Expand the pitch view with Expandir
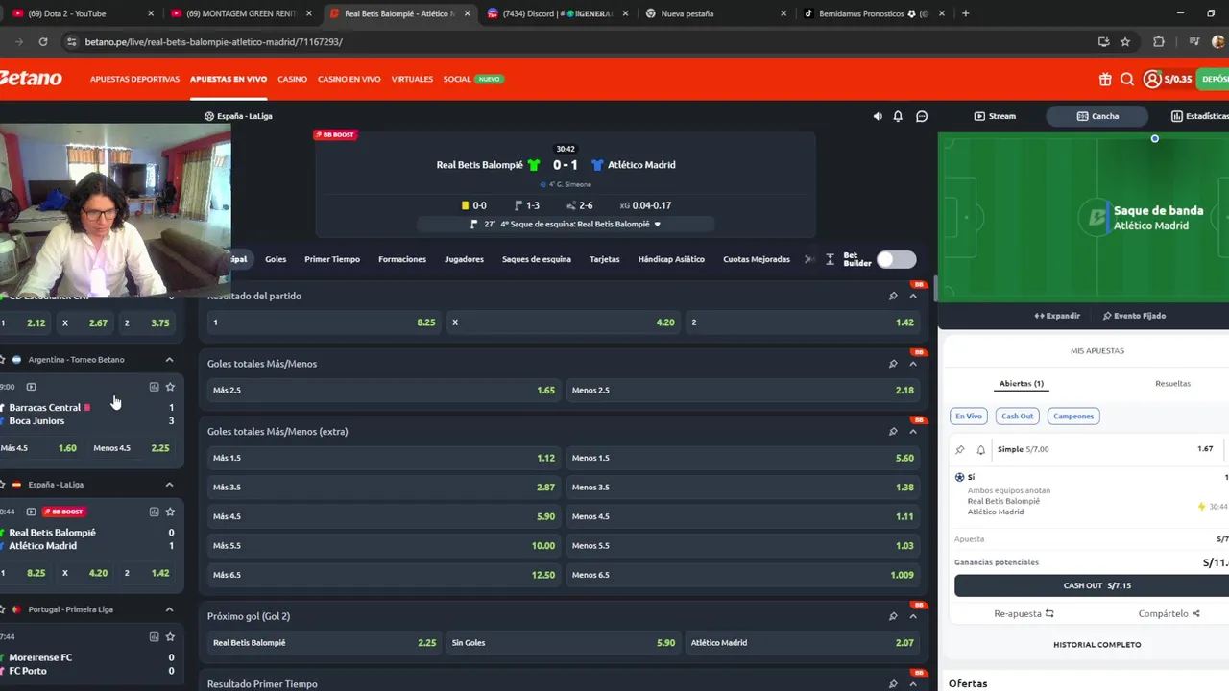Viewport: 1229px width, 691px height. click(1057, 316)
